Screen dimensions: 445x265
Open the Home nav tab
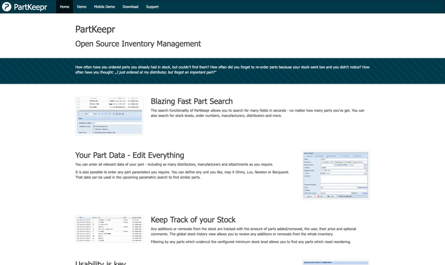tap(65, 7)
